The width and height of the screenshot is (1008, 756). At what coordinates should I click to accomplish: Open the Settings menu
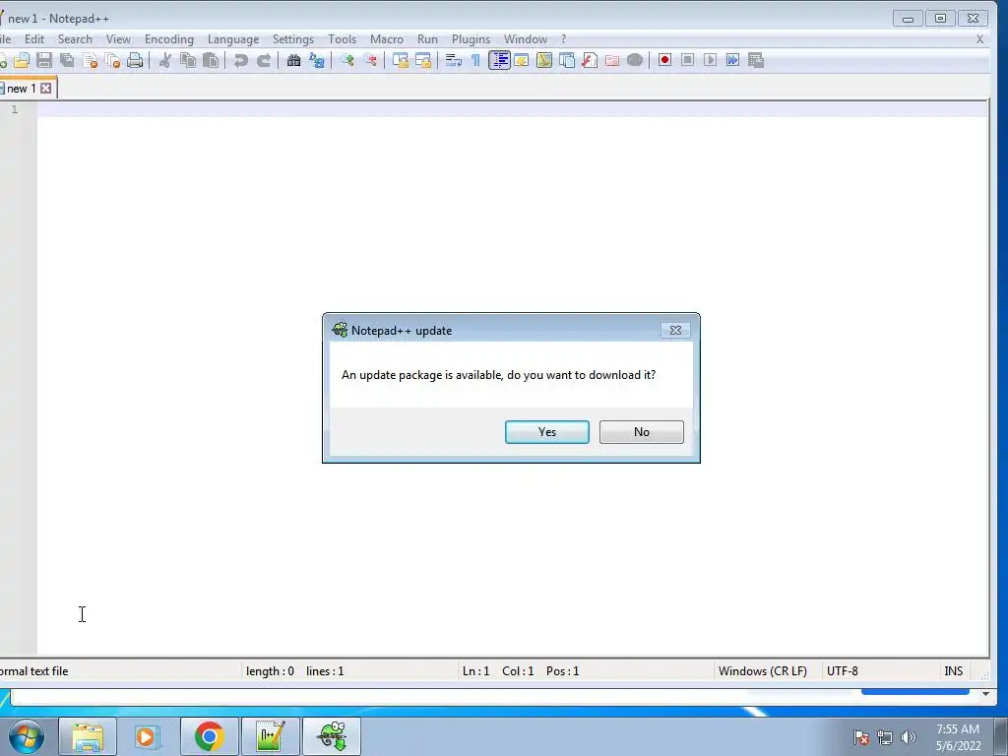click(293, 39)
